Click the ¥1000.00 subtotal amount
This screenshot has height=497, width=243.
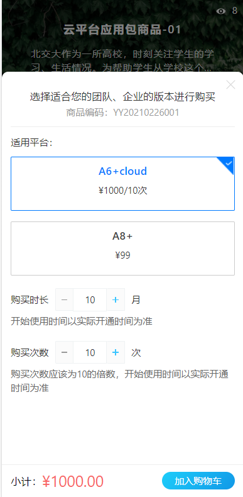[73, 481]
